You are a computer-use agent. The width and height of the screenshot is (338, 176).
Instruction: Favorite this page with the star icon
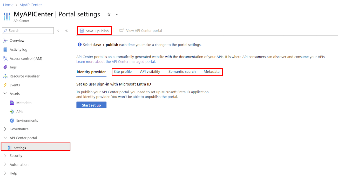pos(109,14)
